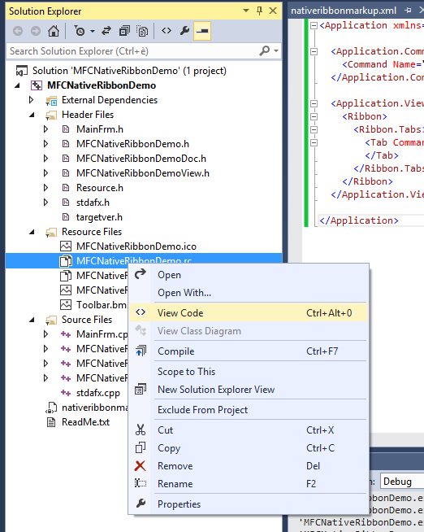Choose Open from context menu
424x532 pixels.
(x=249, y=275)
